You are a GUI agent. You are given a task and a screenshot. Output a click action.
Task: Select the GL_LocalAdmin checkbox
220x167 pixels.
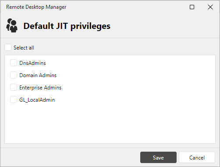tap(14, 99)
